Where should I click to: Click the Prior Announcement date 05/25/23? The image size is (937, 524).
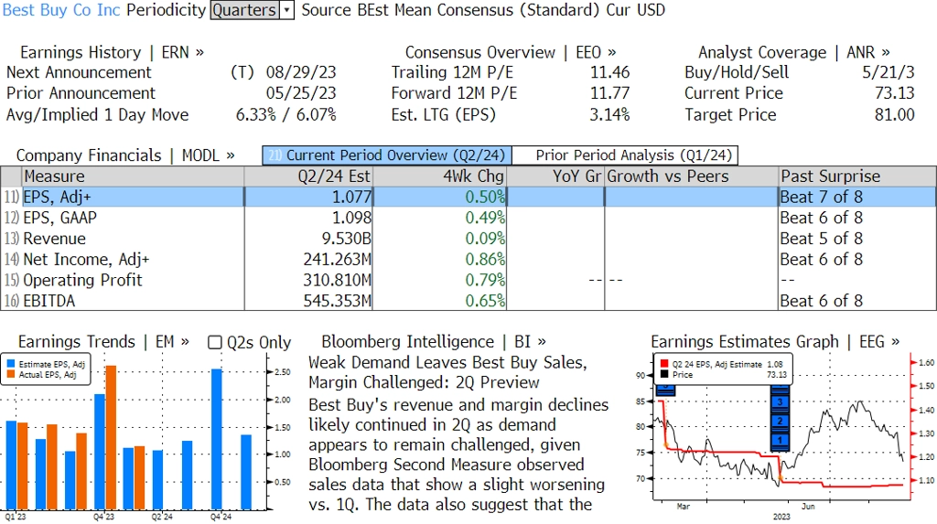point(300,94)
